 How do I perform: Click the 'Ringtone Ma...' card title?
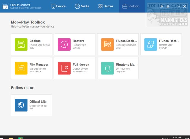pyautogui.click(x=126, y=65)
